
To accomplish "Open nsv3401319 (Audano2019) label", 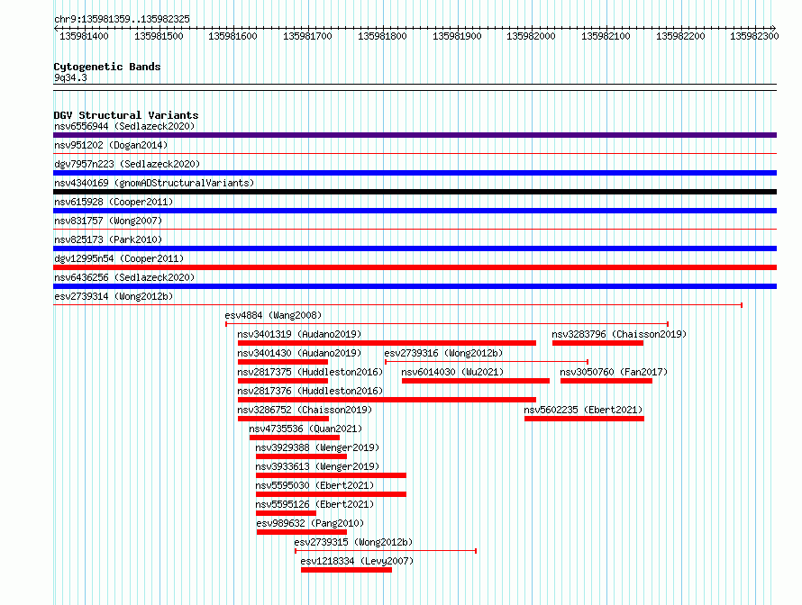I will point(299,334).
